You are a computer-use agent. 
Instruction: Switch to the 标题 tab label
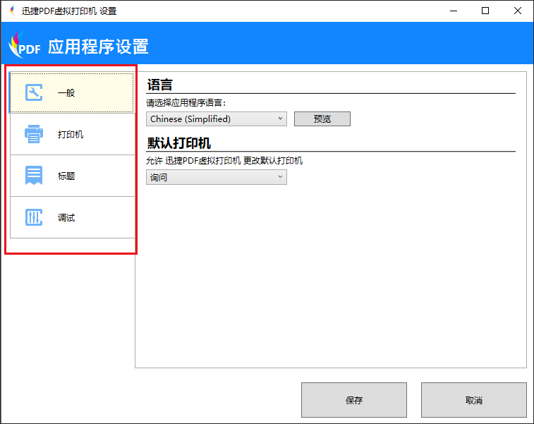[66, 176]
